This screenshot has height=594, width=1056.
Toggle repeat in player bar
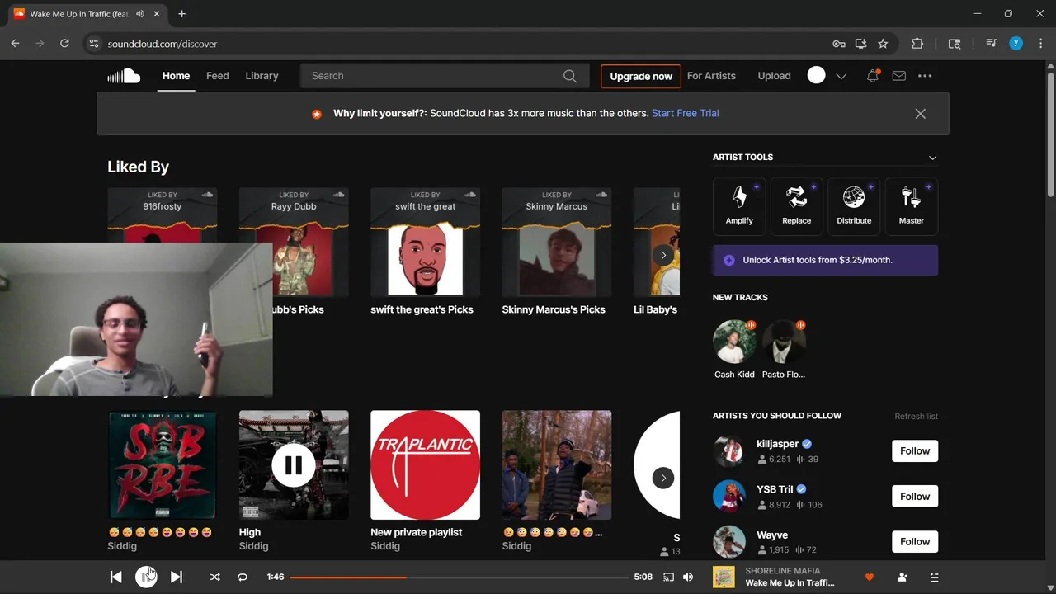tap(243, 577)
